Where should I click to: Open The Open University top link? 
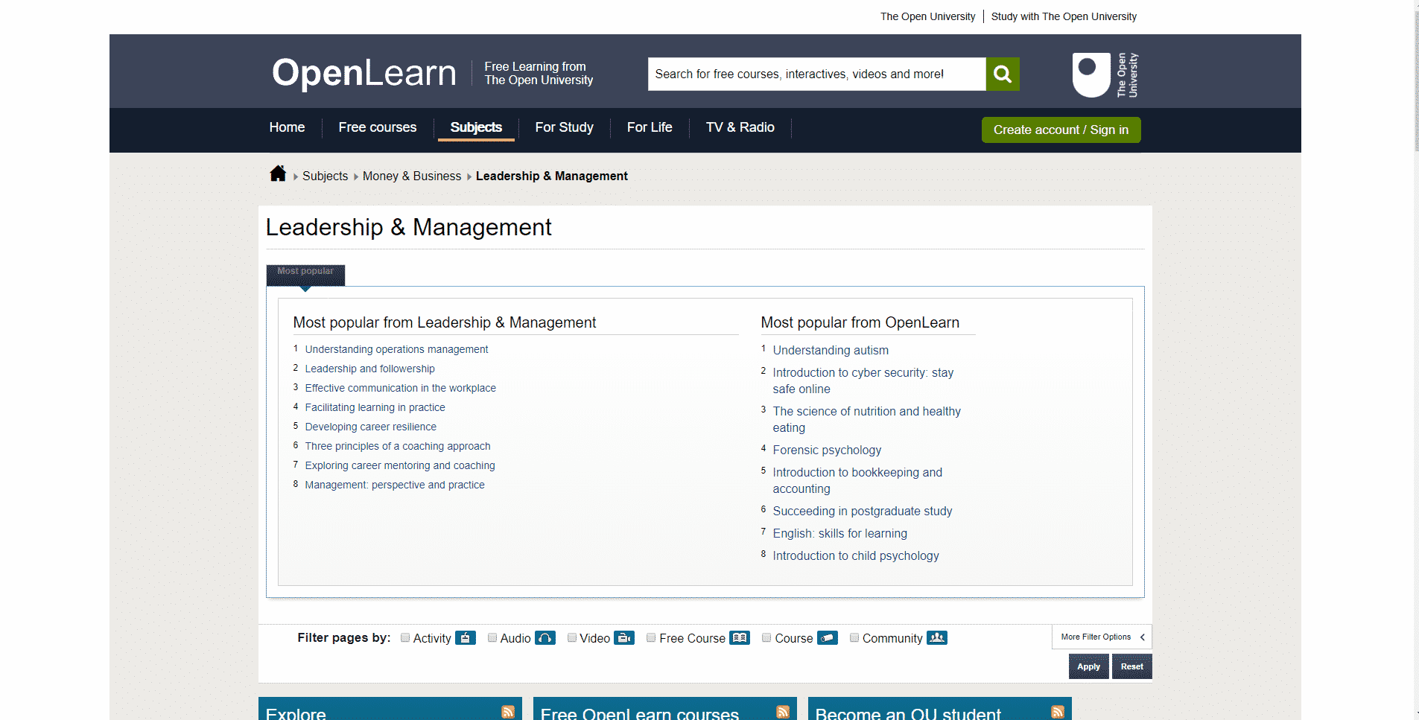click(927, 16)
